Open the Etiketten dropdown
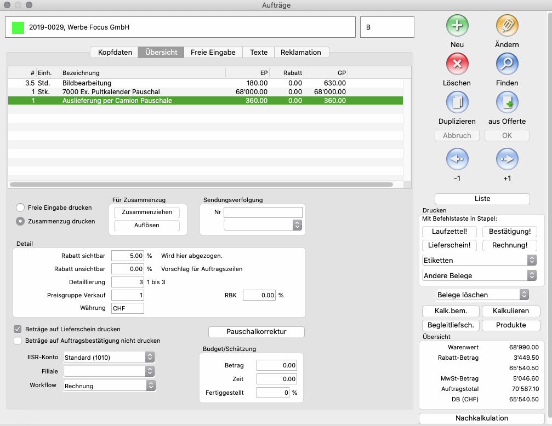 (x=479, y=260)
